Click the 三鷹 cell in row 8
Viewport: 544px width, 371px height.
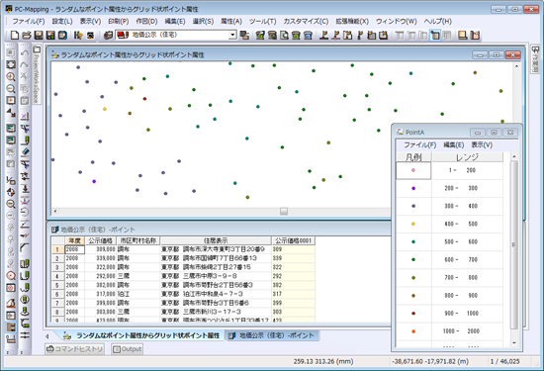(138, 312)
